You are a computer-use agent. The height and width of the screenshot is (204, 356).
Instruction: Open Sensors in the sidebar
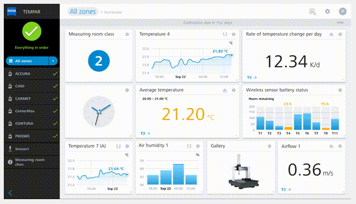coord(32,149)
